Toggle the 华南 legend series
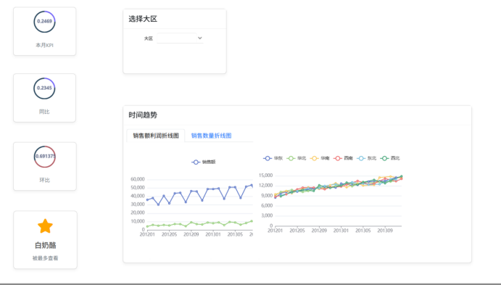Image resolution: width=501 pixels, height=285 pixels. coord(320,158)
